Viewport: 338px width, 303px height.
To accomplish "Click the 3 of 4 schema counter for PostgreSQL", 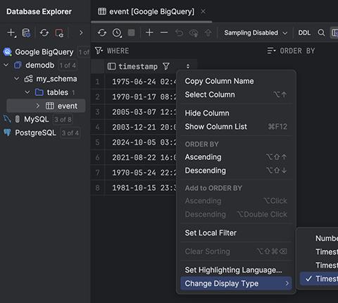I will (x=70, y=133).
